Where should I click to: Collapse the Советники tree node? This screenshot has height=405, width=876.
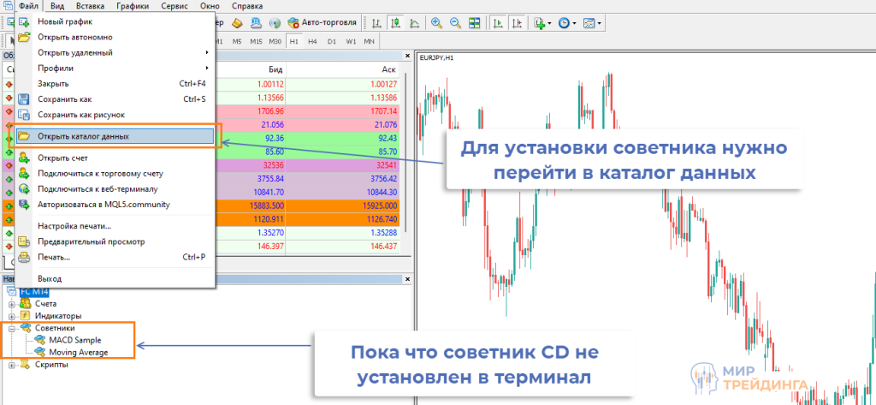(12, 328)
